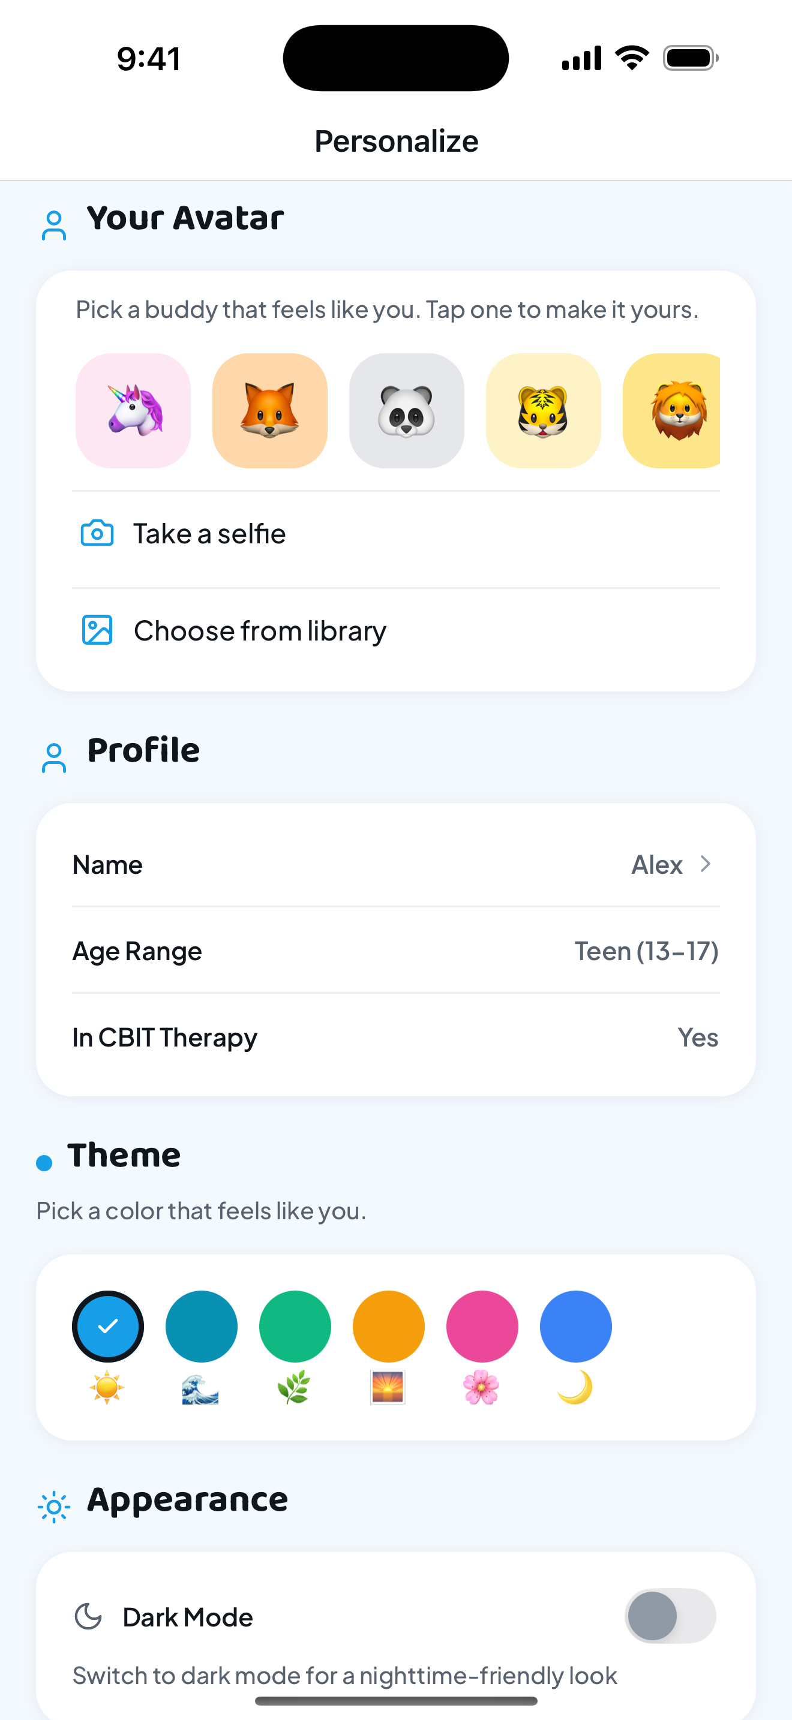Select the checked sky blue theme color
The height and width of the screenshot is (1720, 792).
108,1326
